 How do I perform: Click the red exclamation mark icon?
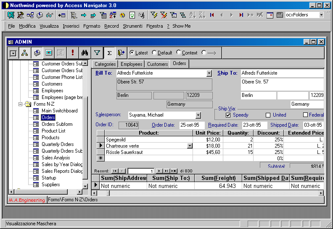(73, 53)
